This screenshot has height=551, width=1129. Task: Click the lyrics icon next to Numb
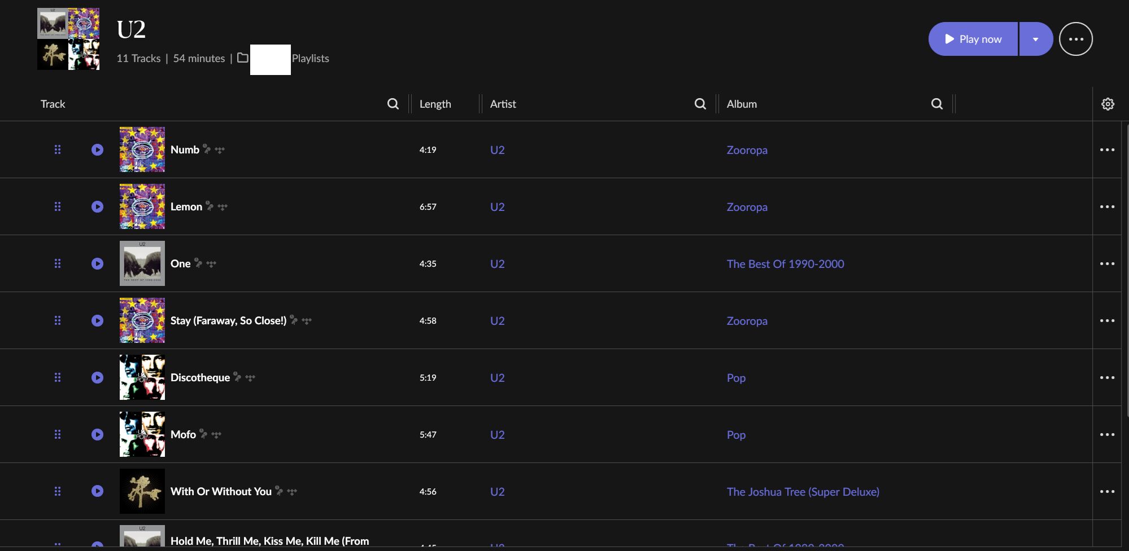[207, 149]
